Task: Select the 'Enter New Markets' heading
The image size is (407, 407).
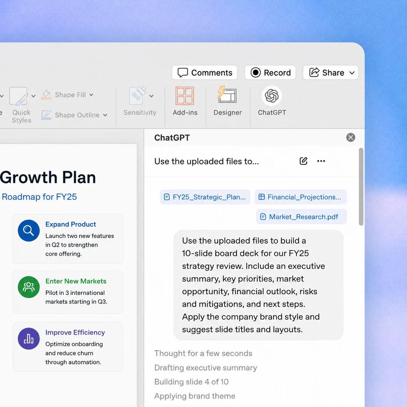Action: tap(76, 281)
